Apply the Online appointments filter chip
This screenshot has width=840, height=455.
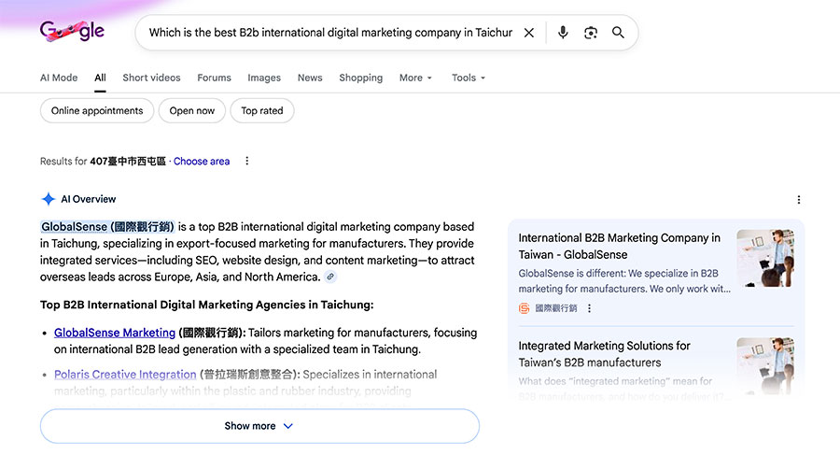coord(97,110)
